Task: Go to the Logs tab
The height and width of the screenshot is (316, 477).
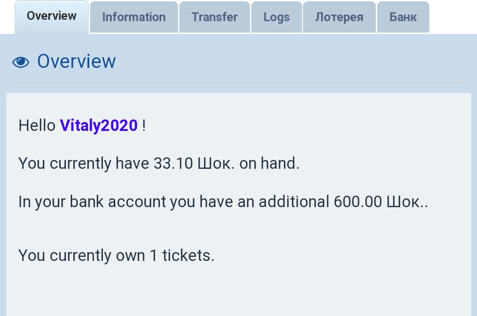Action: pos(276,17)
